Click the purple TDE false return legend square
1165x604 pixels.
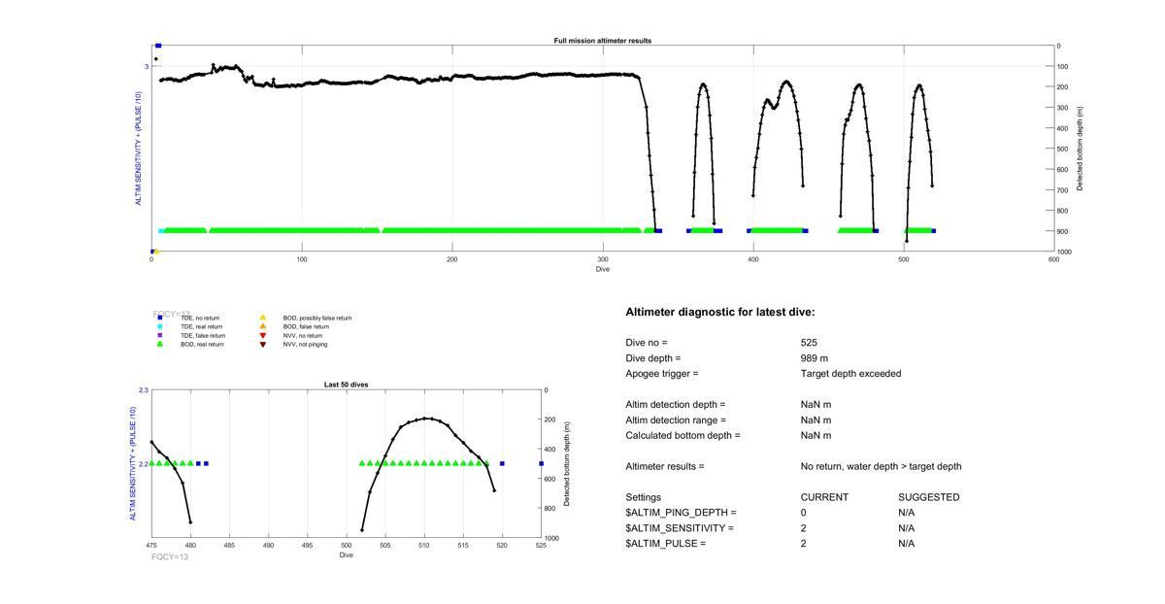click(160, 335)
